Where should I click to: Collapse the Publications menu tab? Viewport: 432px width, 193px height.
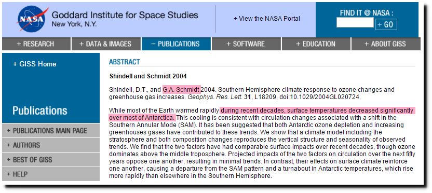pos(177,44)
